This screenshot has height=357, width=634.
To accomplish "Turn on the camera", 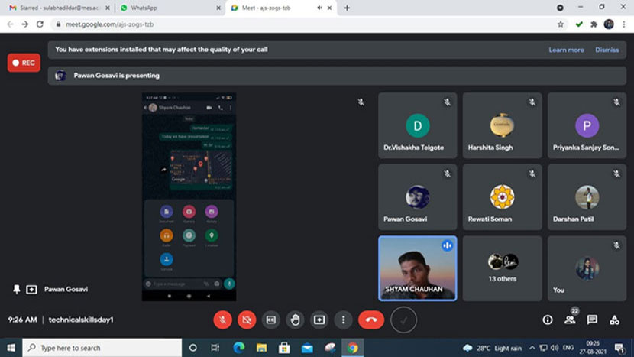I will coord(246,320).
